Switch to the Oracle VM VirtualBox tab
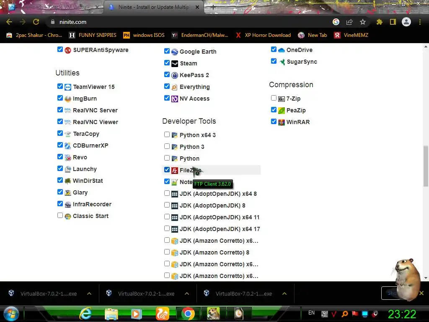The image size is (429, 322). [x=53, y=7]
